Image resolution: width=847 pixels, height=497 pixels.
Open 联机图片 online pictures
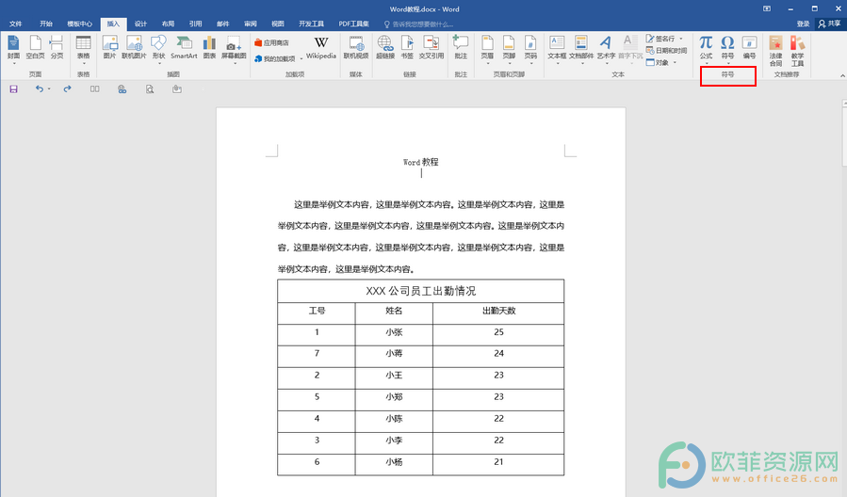click(134, 47)
